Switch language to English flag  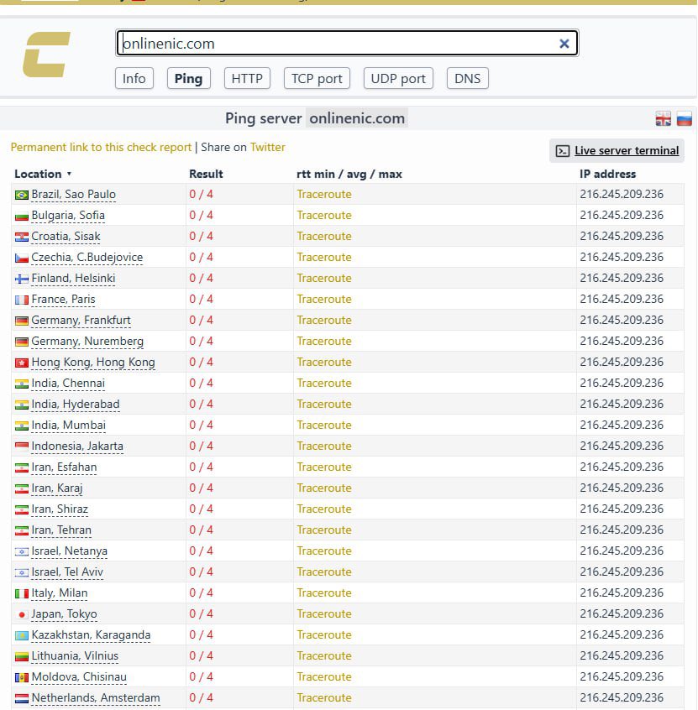click(663, 118)
